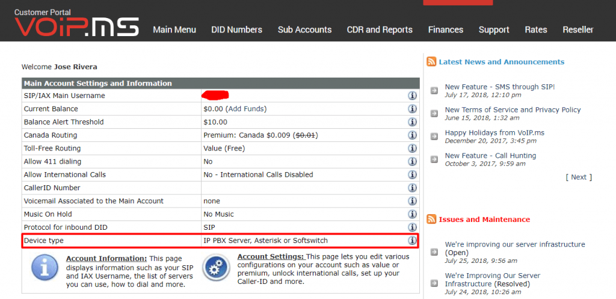
Task: Click RSS icon beside Latest News and Announcements
Action: (x=431, y=62)
